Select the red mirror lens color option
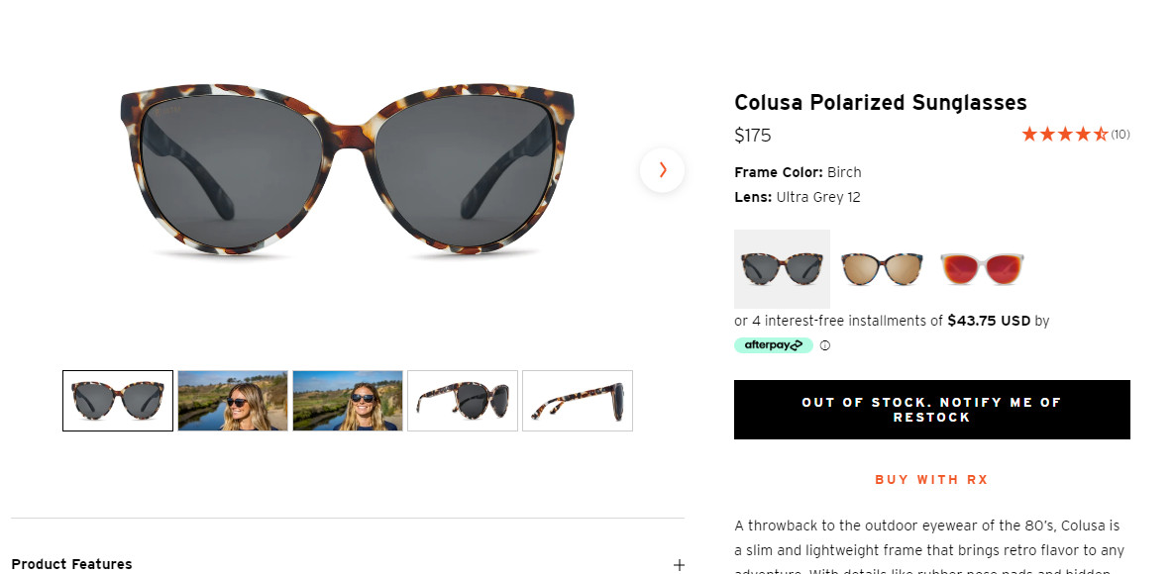Image resolution: width=1175 pixels, height=574 pixels. [981, 269]
